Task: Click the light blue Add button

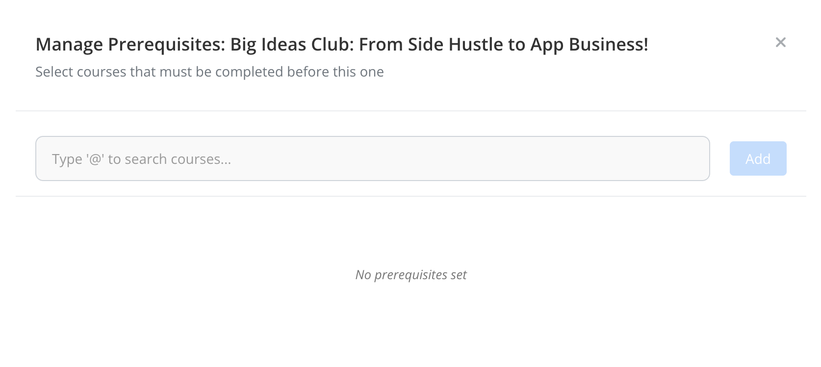Action: click(x=758, y=158)
